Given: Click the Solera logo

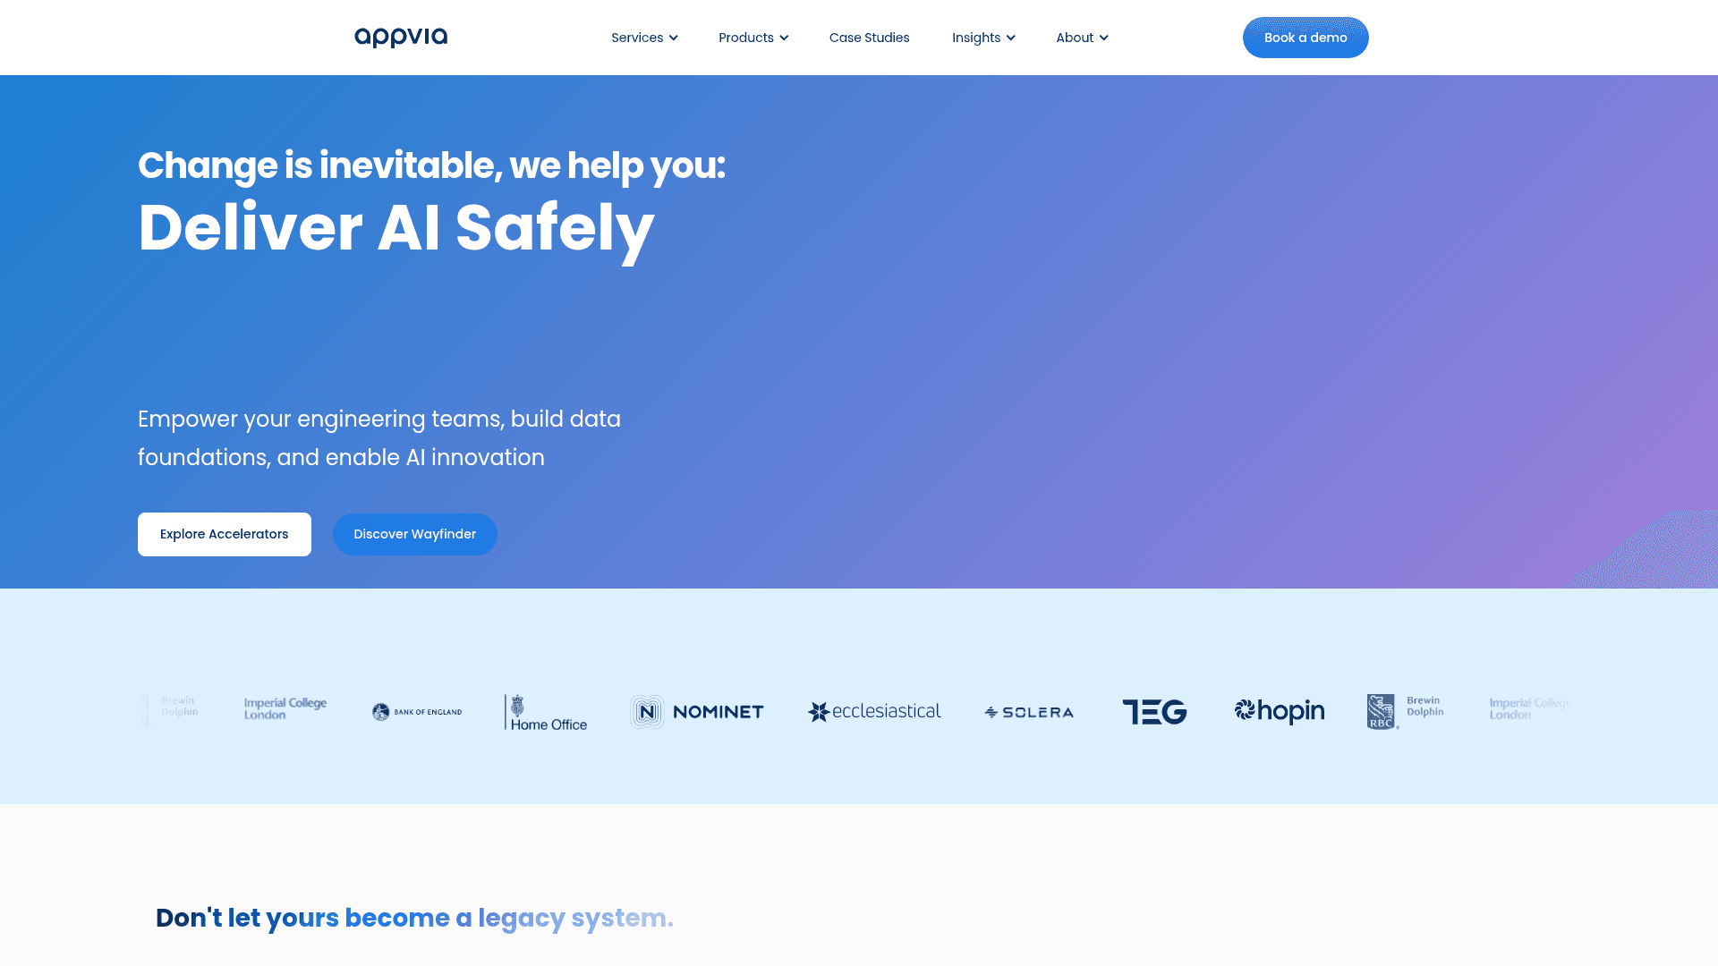Looking at the screenshot, I should pos(1028,711).
